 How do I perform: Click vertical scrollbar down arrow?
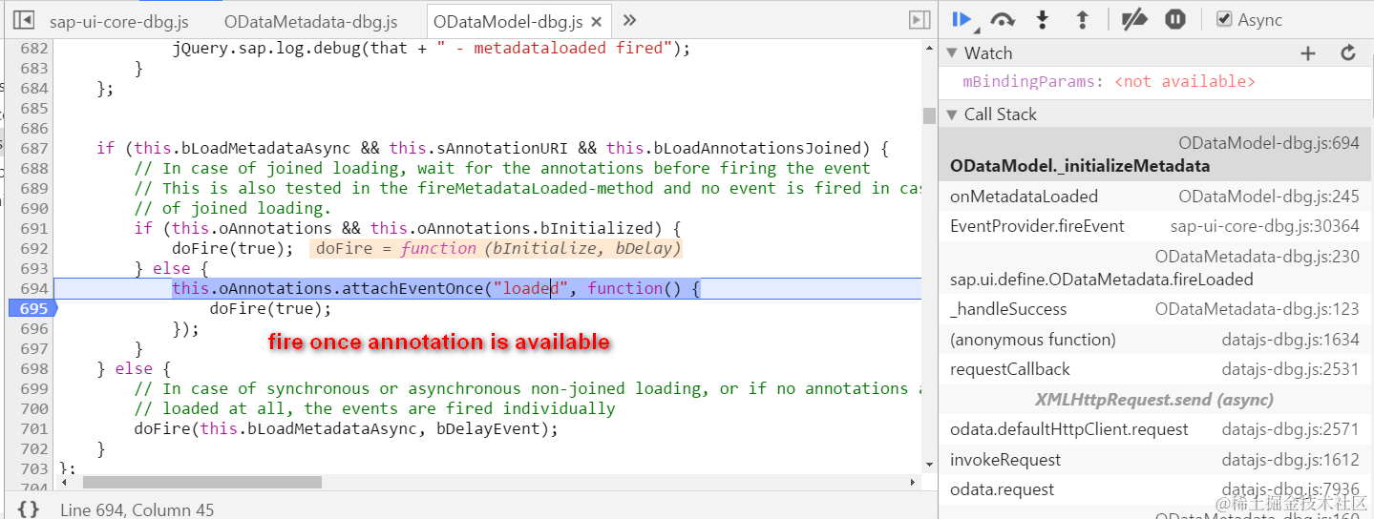pos(929,466)
